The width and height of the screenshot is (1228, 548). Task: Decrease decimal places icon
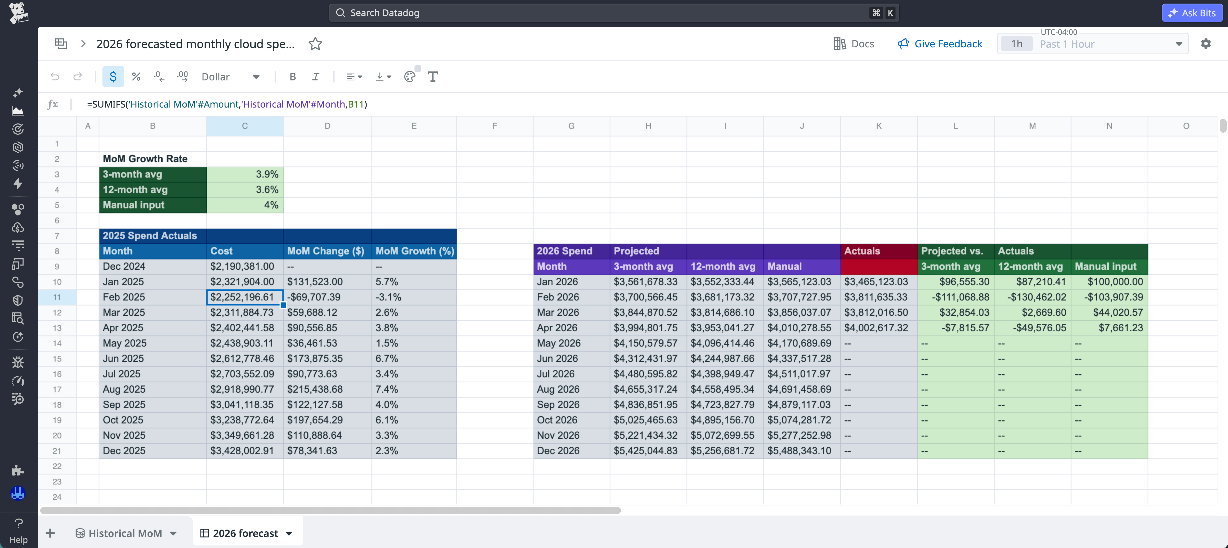coord(159,77)
